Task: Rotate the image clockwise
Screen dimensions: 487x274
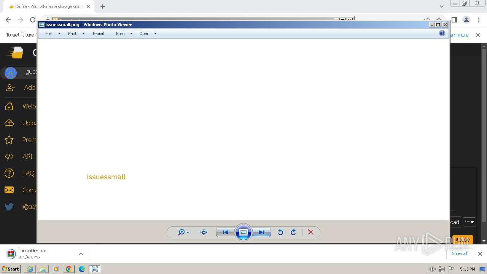Action: 293,232
